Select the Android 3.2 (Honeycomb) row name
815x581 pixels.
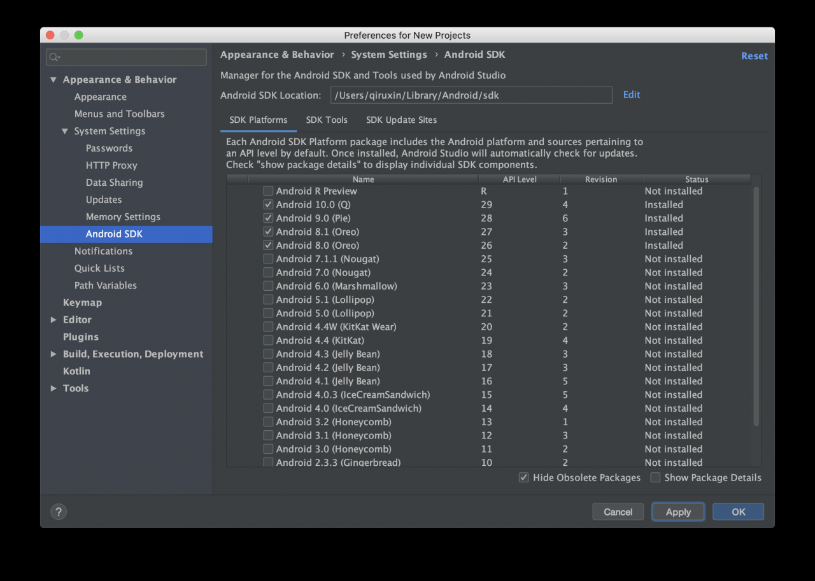pyautogui.click(x=334, y=422)
